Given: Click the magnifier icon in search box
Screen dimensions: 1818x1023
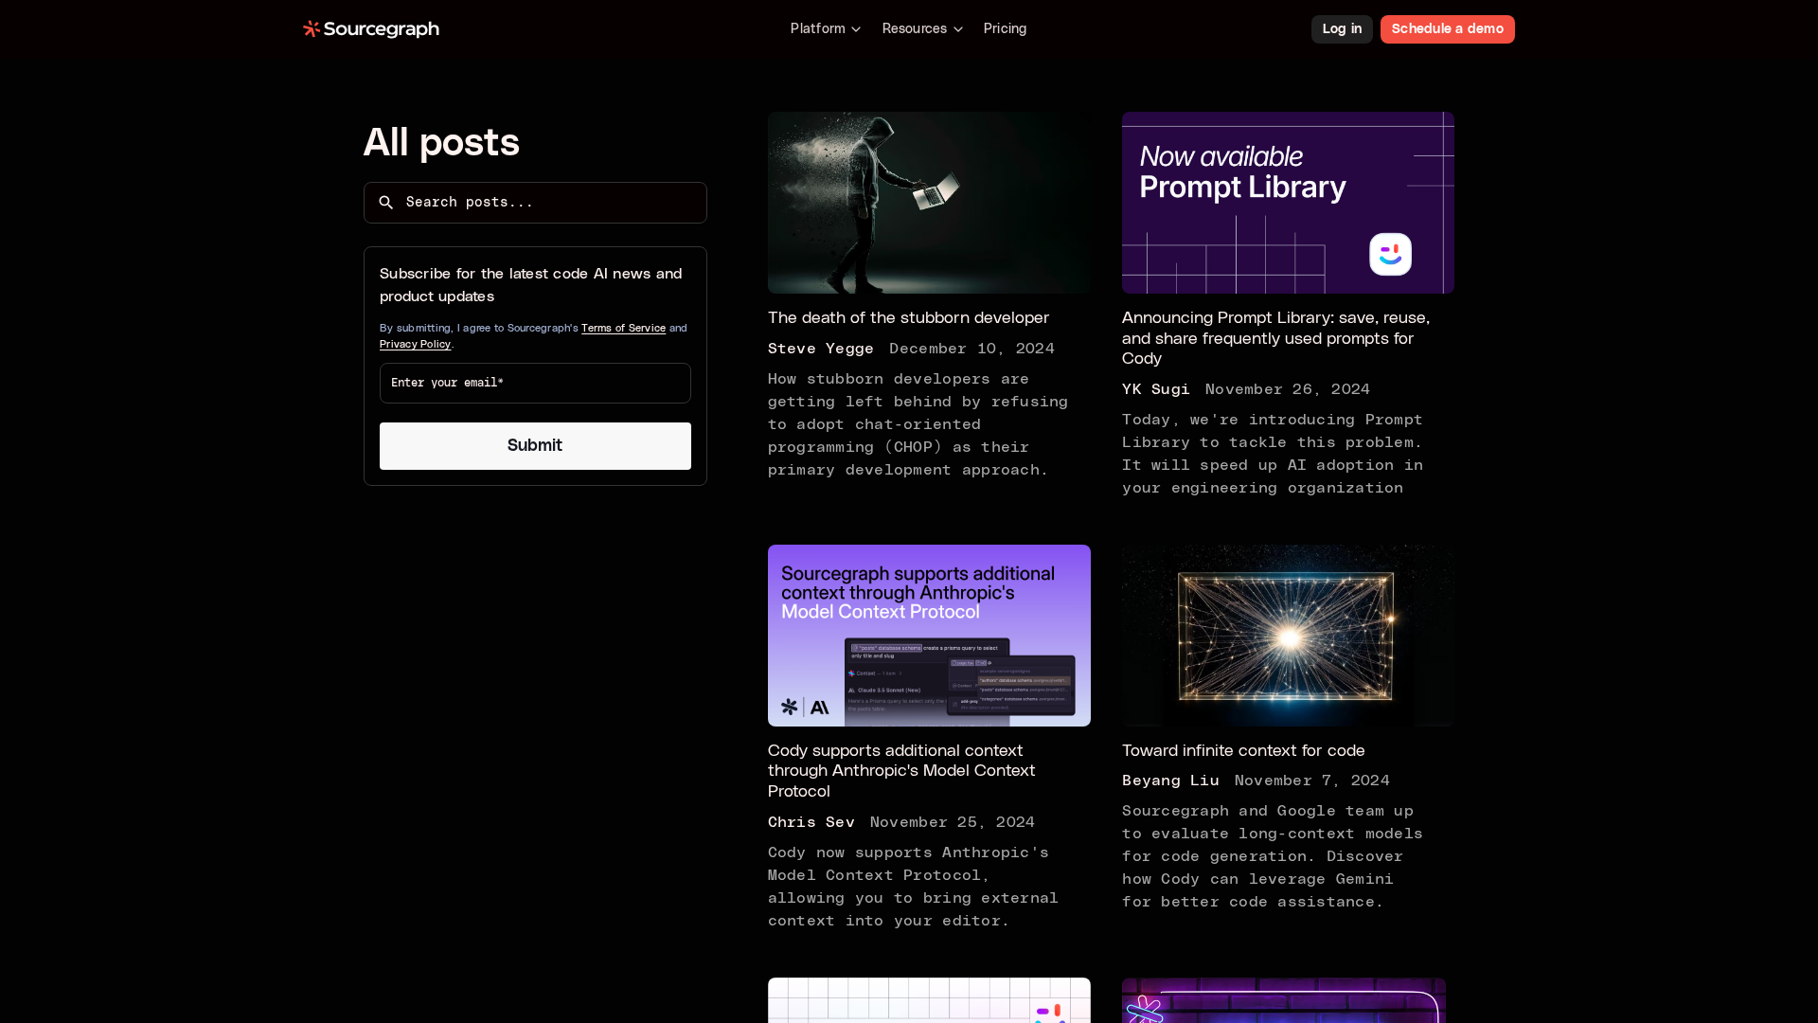Looking at the screenshot, I should (386, 203).
